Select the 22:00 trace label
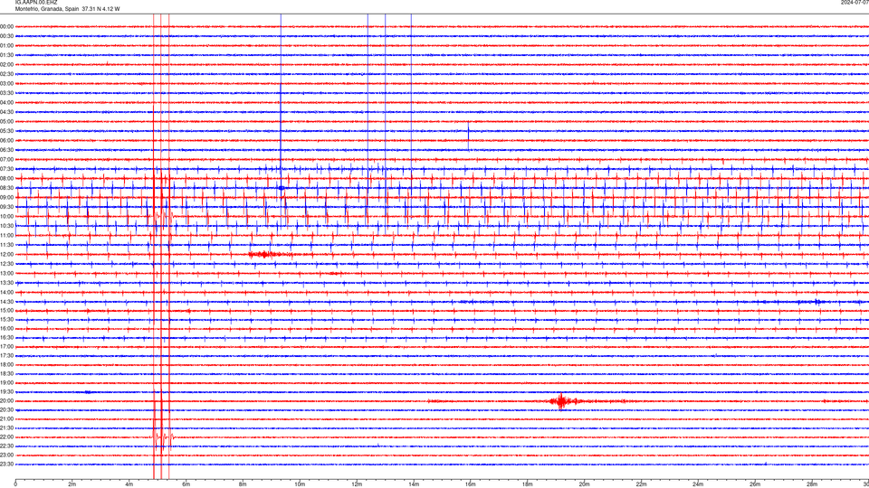This screenshot has height=488, width=869. [x=6, y=437]
